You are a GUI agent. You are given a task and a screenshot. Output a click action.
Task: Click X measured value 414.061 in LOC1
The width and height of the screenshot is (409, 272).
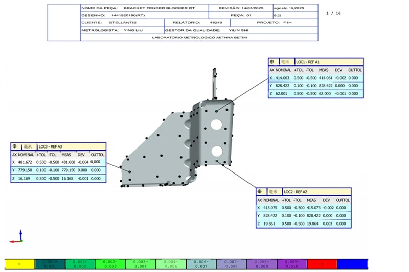[326, 78]
